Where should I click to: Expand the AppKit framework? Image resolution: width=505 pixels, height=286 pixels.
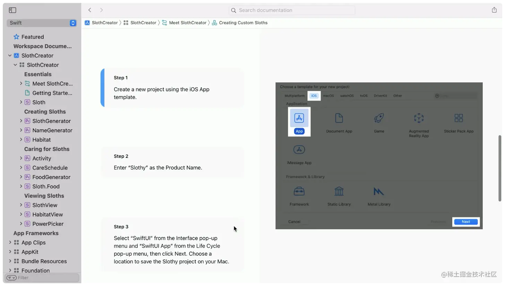point(10,252)
